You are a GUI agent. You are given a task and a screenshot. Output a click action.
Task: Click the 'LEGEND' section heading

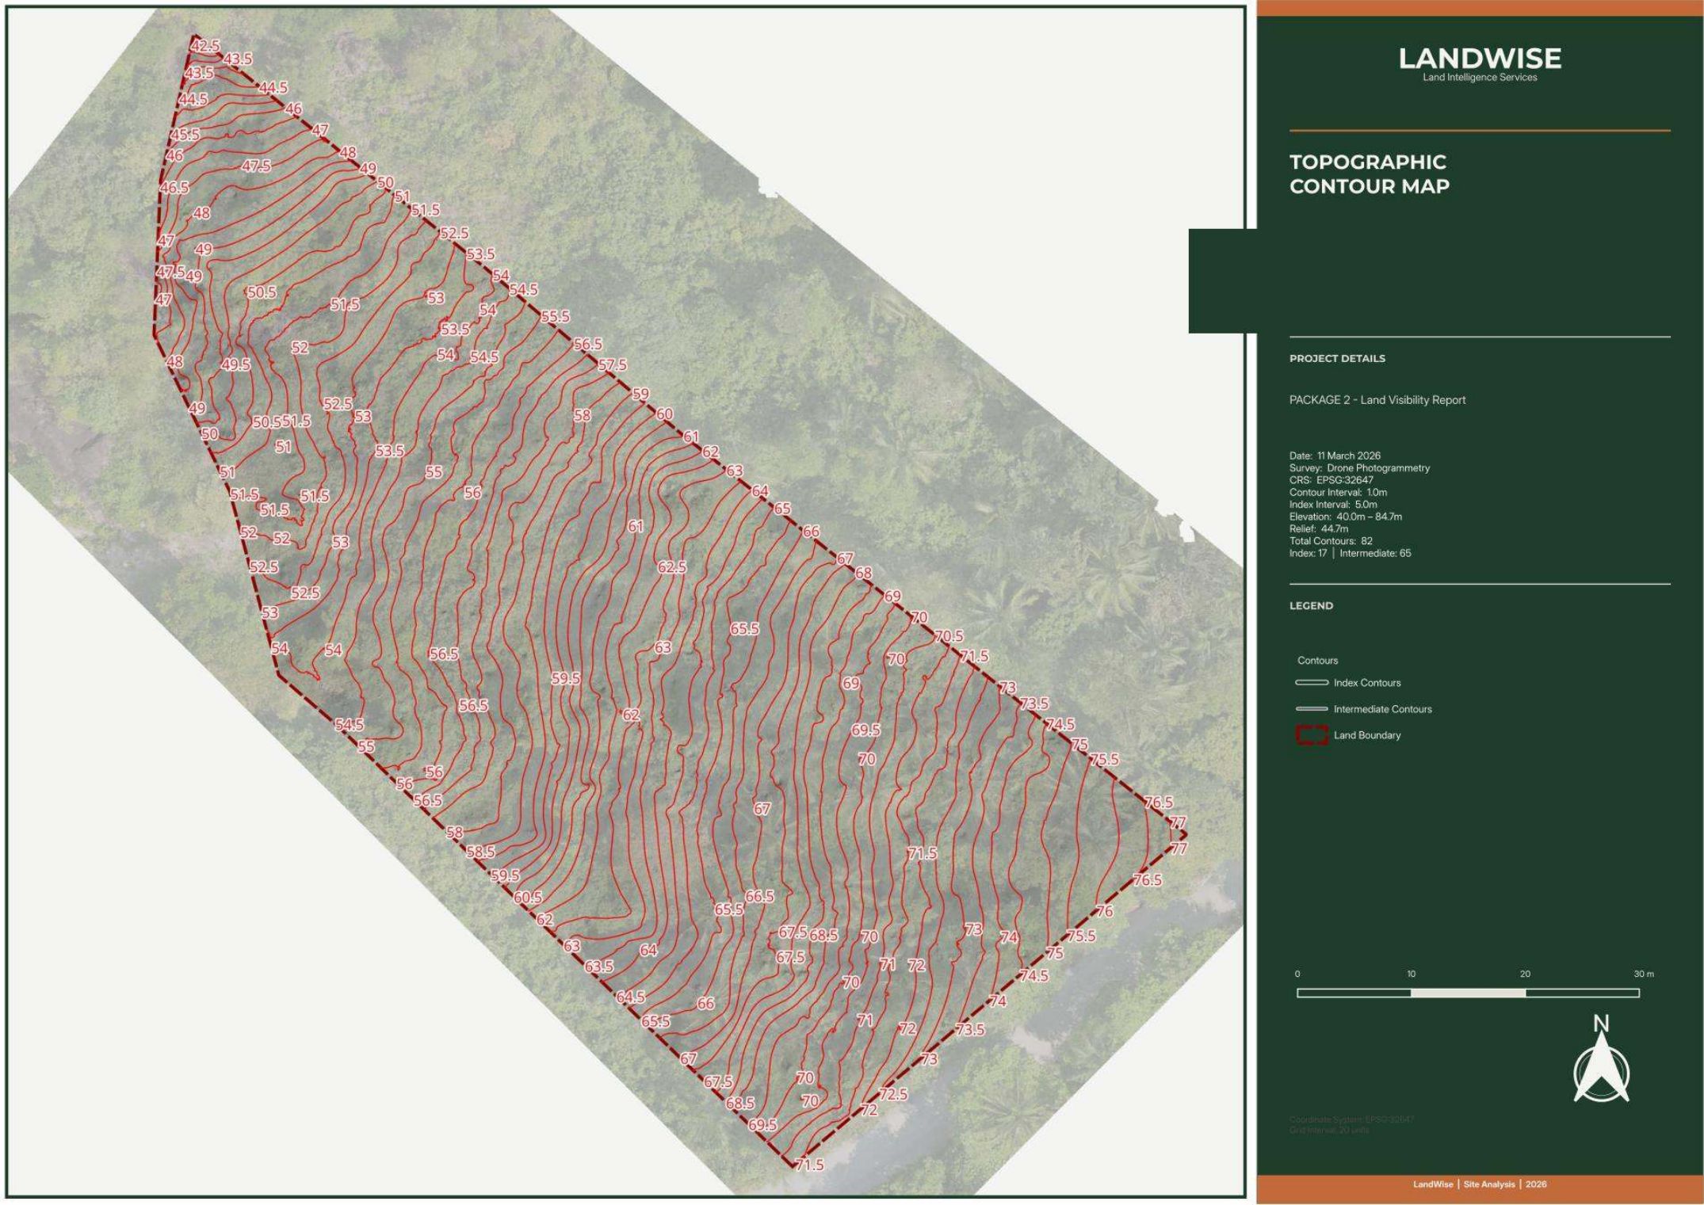(1311, 605)
